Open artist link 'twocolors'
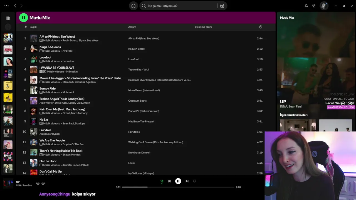 coord(68,61)
